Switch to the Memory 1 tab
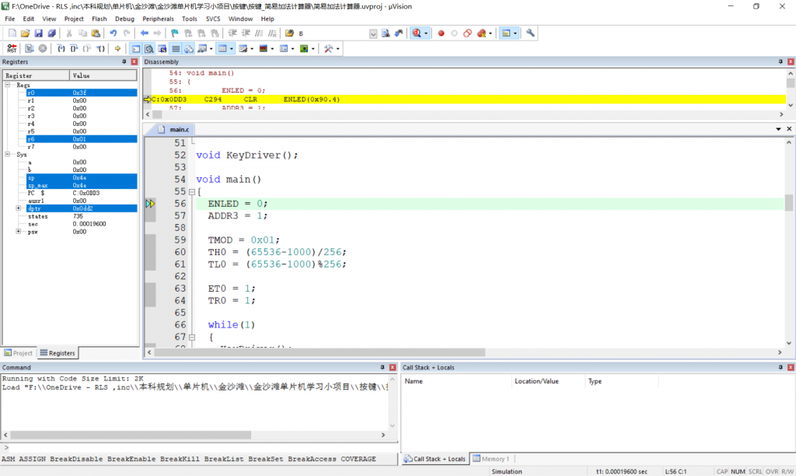Image resolution: width=796 pixels, height=476 pixels. 491,459
